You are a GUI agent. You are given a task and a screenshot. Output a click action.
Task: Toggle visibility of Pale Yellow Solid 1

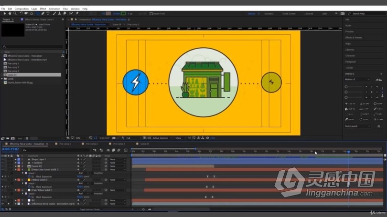(3, 190)
